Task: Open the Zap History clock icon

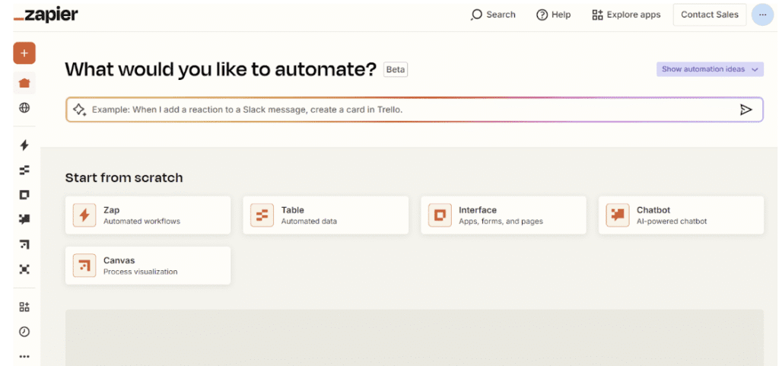Action: click(24, 332)
